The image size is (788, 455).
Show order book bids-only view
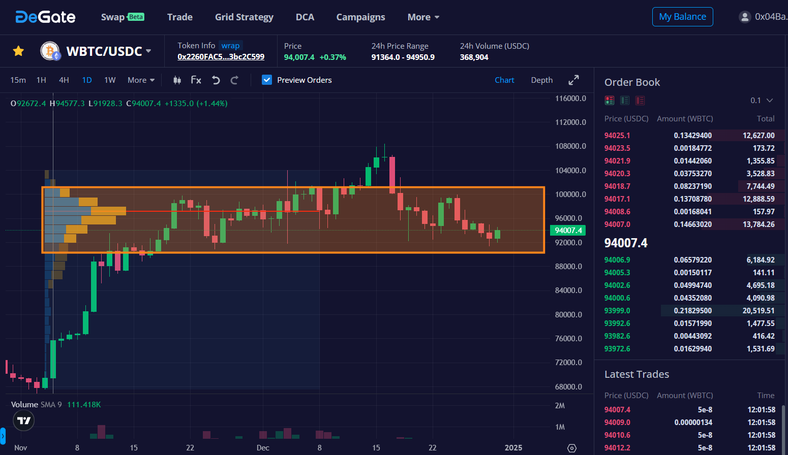[625, 101]
